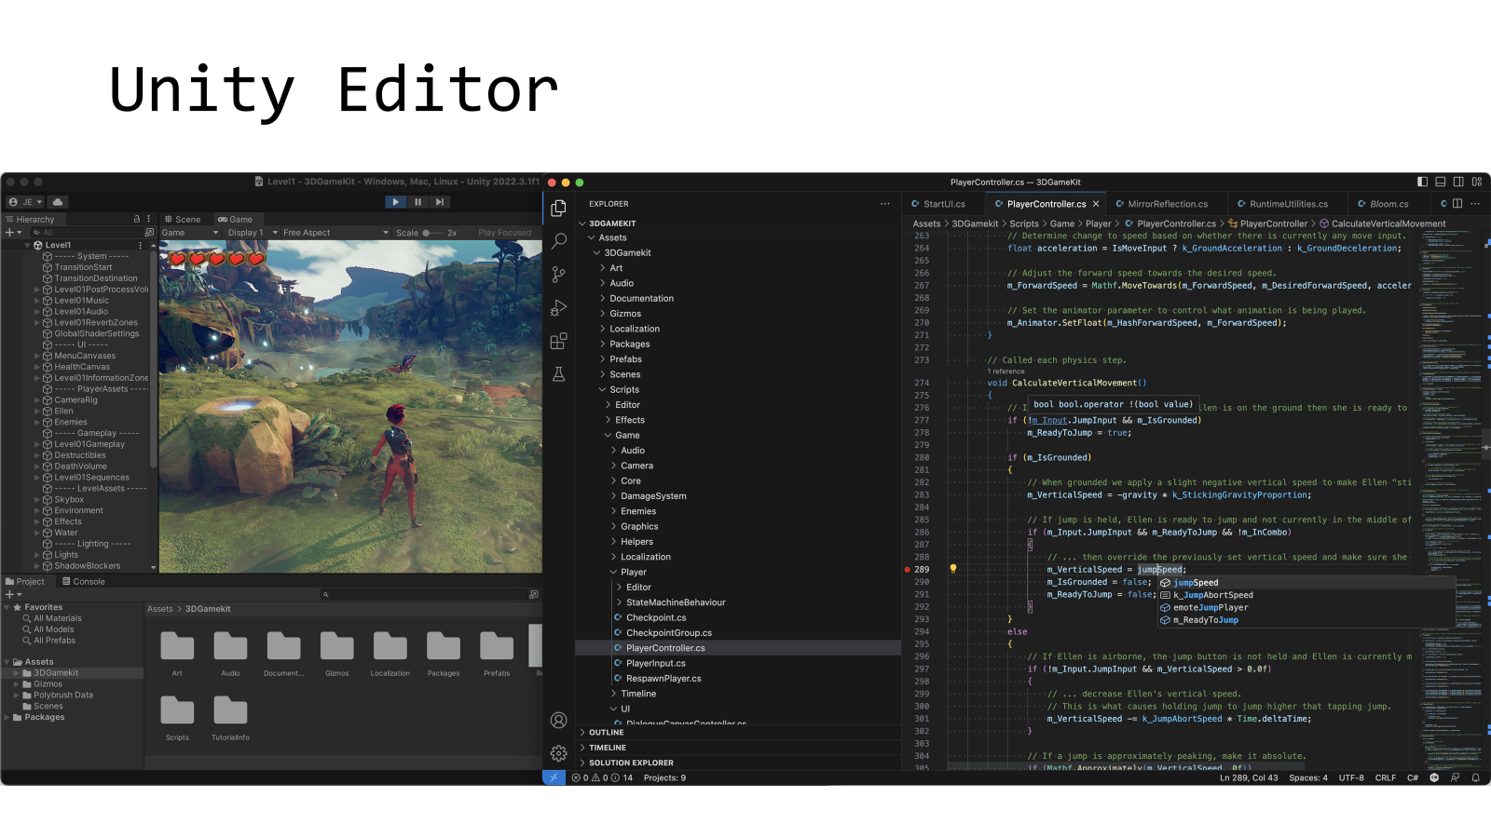Close the PlayerController.cs tab
The image size is (1491, 838).
tap(1096, 204)
